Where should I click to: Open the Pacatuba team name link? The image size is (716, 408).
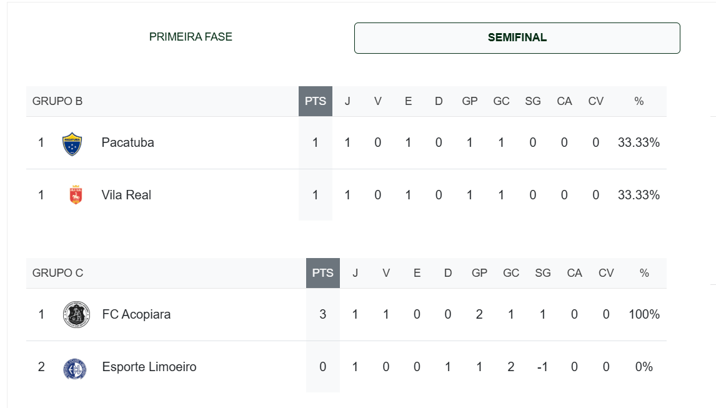click(x=128, y=142)
